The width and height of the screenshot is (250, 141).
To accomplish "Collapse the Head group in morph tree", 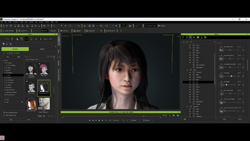I will pyautogui.click(x=187, y=70).
